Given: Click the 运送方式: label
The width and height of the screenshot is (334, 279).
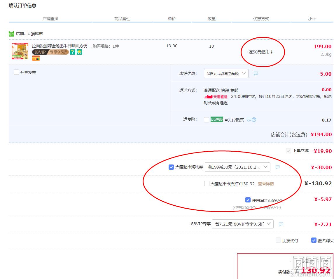Looking at the screenshot, I should coord(188,91).
